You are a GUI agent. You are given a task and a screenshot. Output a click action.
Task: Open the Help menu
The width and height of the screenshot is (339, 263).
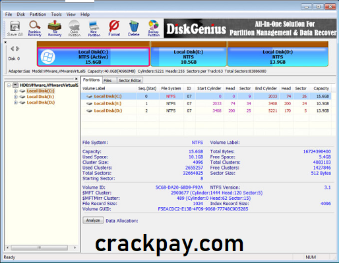click(x=85, y=14)
